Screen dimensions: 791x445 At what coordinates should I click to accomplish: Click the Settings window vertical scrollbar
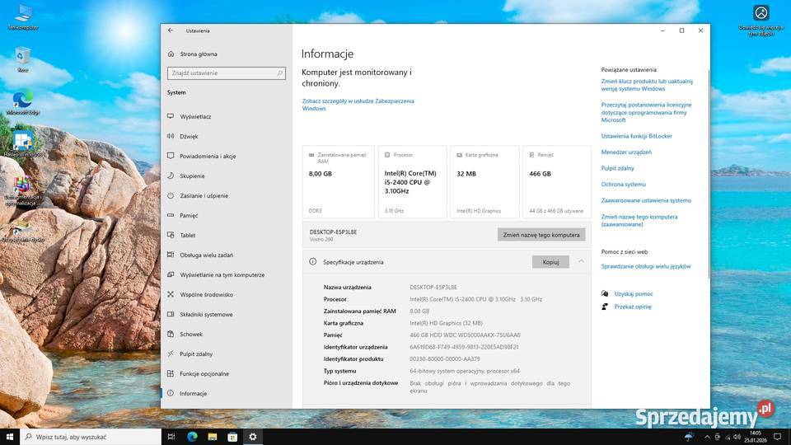tap(709, 174)
